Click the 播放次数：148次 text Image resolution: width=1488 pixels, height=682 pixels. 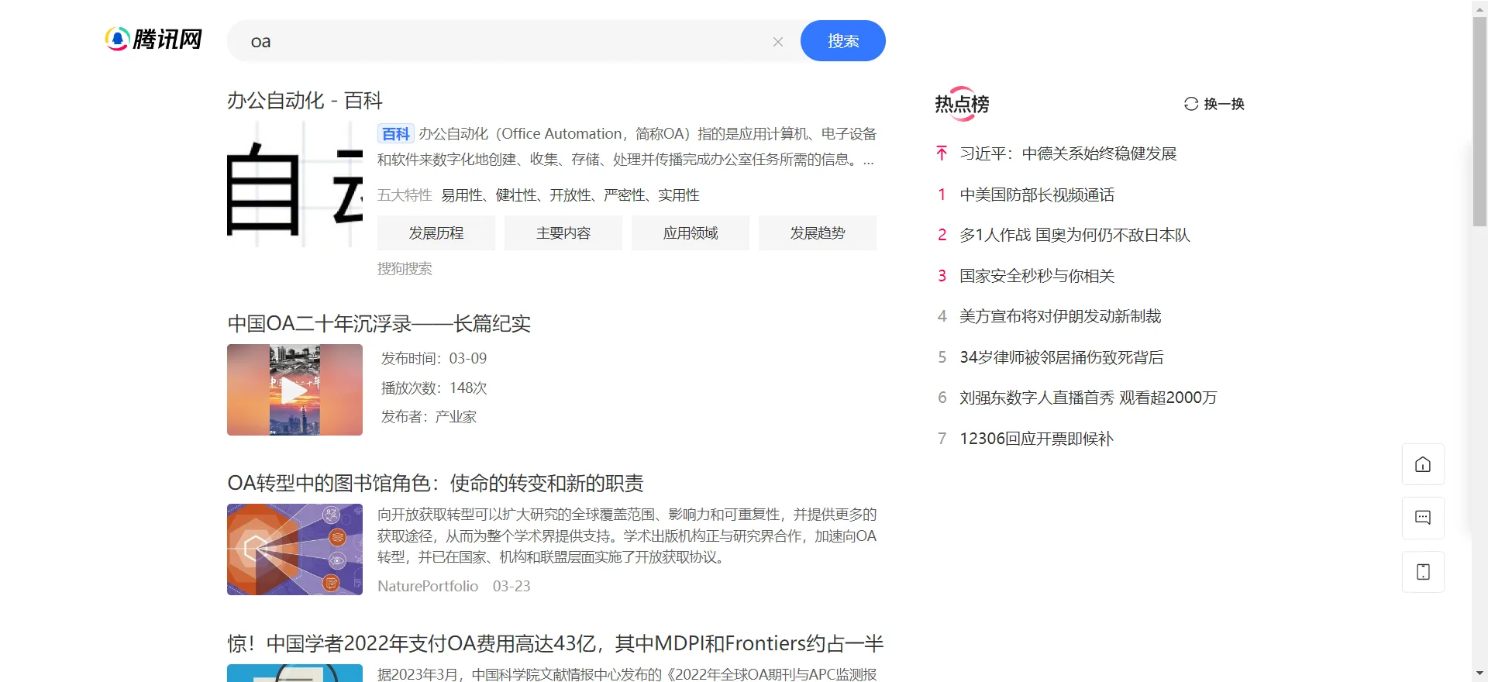(x=434, y=387)
